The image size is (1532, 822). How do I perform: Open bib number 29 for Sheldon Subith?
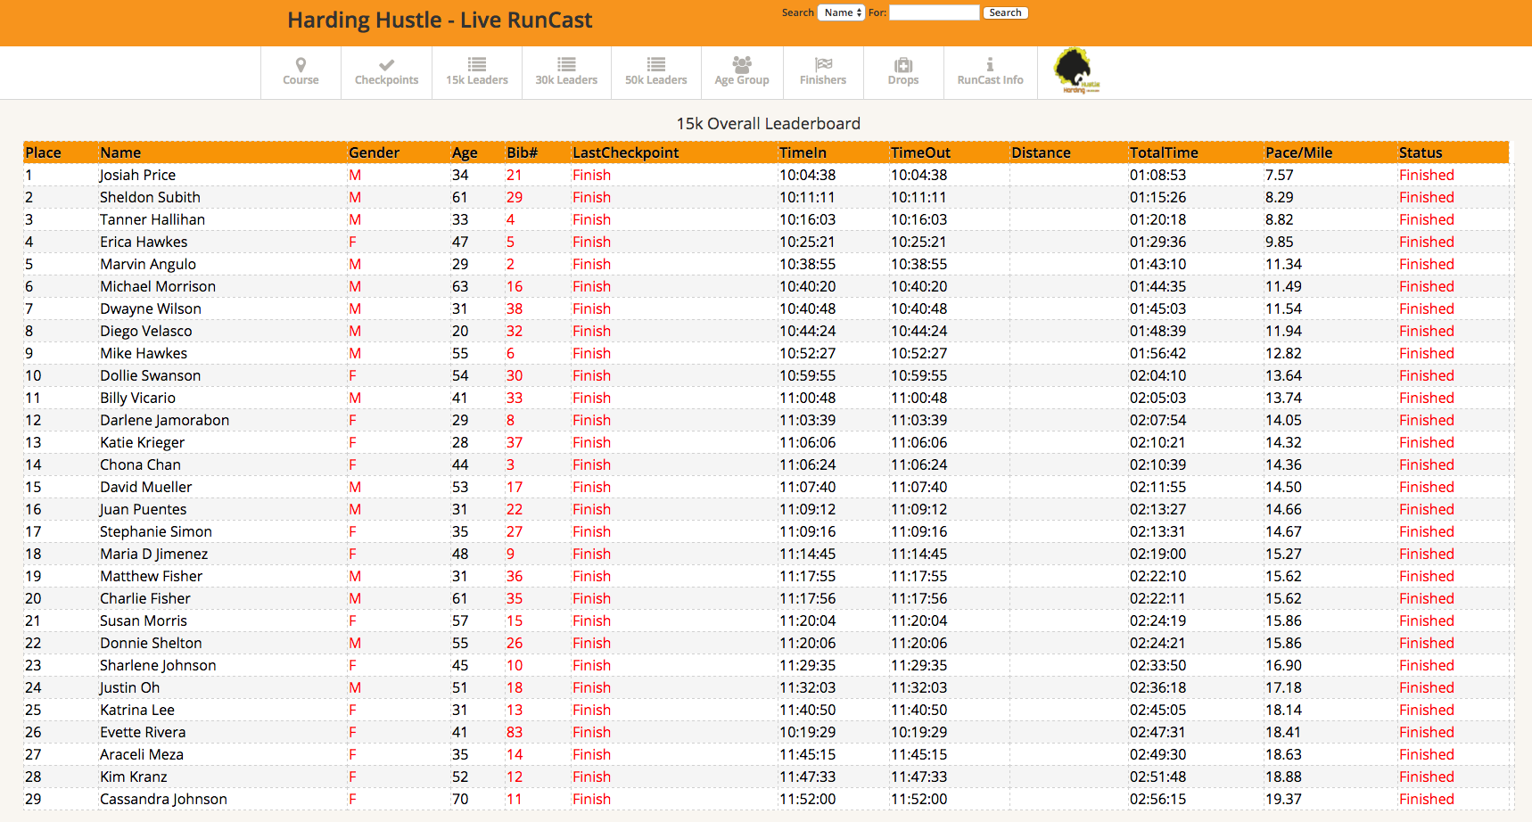point(515,197)
